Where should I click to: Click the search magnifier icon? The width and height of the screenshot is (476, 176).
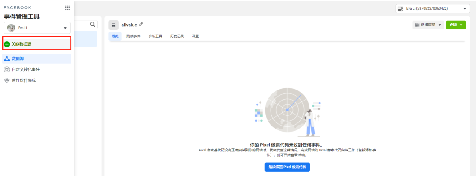(93, 25)
